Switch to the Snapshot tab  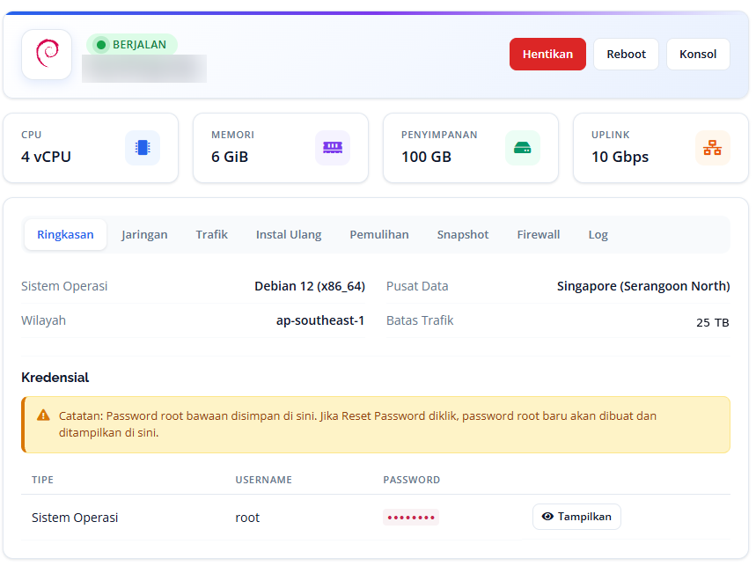(x=463, y=235)
